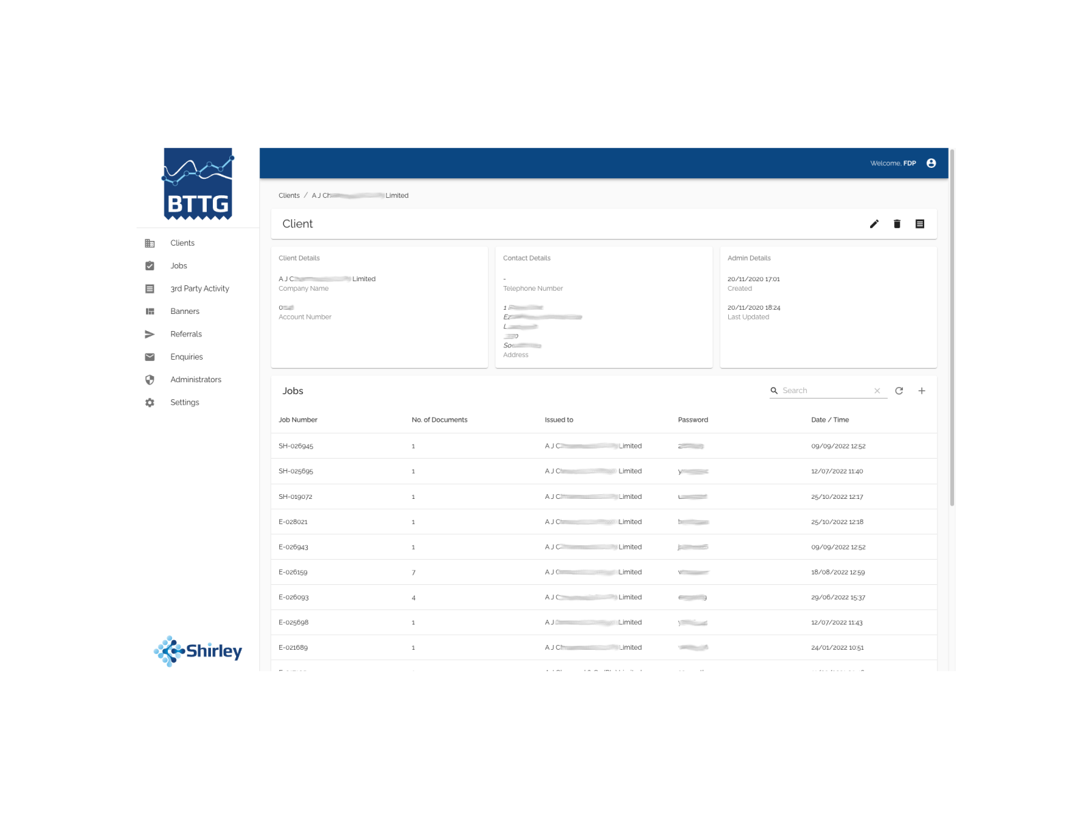Viewport: 1092px width, 819px height.
Task: Click date 29/06/2022 15:37 cell
Action: (x=838, y=598)
